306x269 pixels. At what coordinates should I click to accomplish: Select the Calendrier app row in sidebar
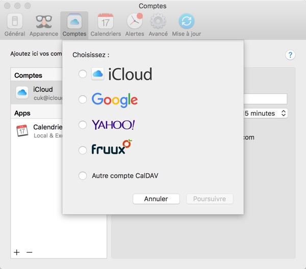[37, 130]
